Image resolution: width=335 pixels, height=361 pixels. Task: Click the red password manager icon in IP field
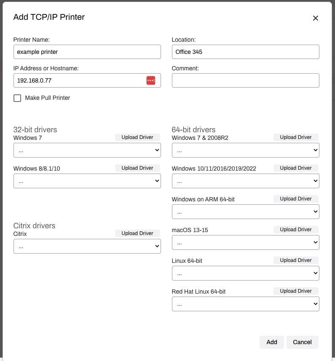tap(150, 80)
